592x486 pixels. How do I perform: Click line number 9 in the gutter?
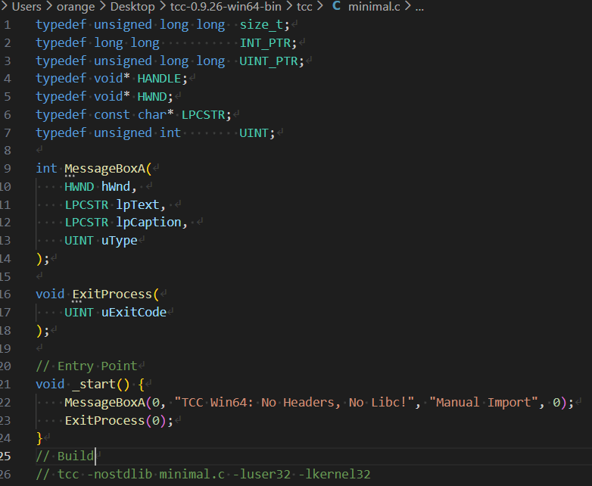click(x=8, y=168)
